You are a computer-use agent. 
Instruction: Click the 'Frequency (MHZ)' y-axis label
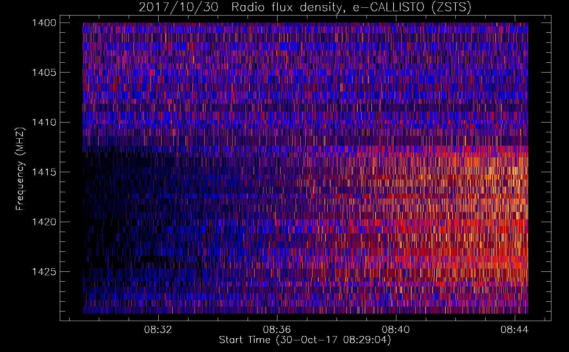[x=20, y=169]
